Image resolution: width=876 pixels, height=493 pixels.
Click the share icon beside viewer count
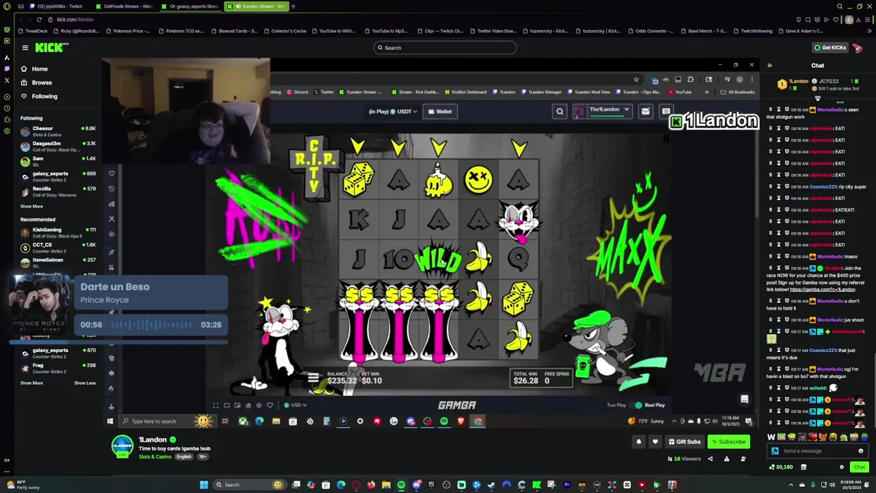[710, 459]
